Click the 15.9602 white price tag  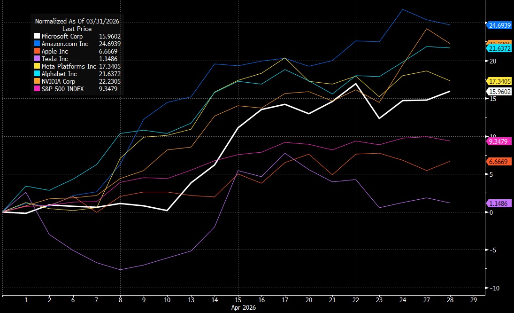point(499,92)
